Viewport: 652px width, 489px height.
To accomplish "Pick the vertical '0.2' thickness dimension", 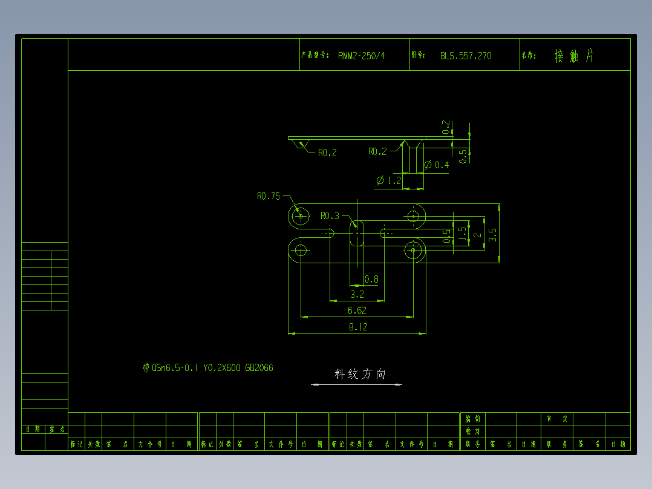I will [x=446, y=127].
